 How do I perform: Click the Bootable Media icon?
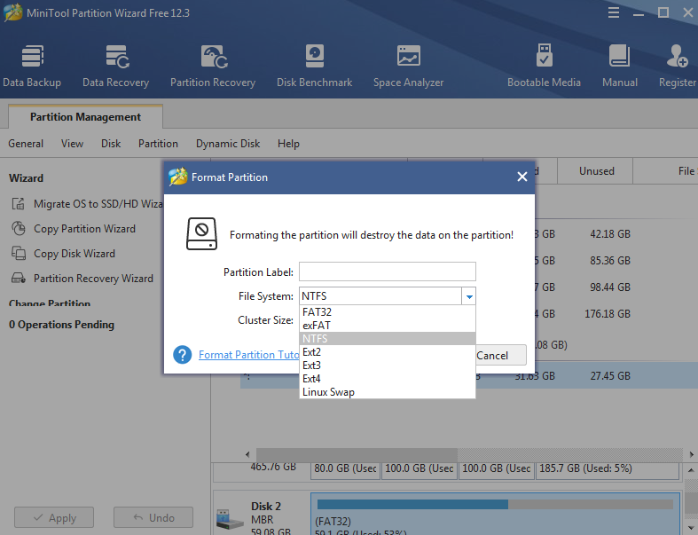coord(544,66)
